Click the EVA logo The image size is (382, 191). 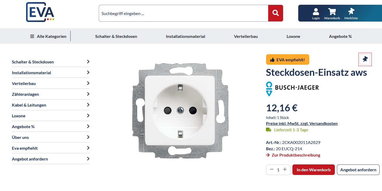tap(40, 12)
